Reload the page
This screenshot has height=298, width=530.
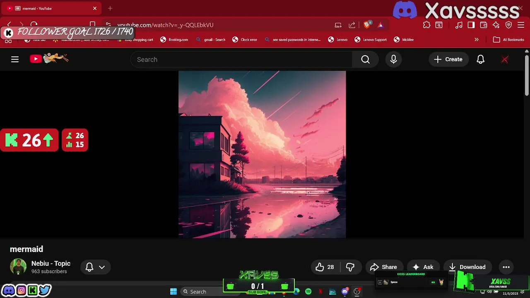point(34,25)
